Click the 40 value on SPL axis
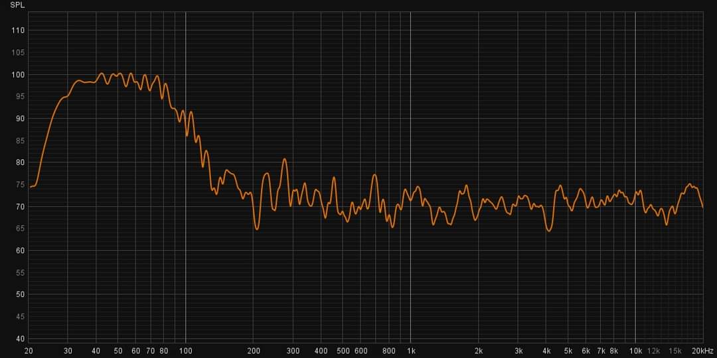 click(19, 338)
